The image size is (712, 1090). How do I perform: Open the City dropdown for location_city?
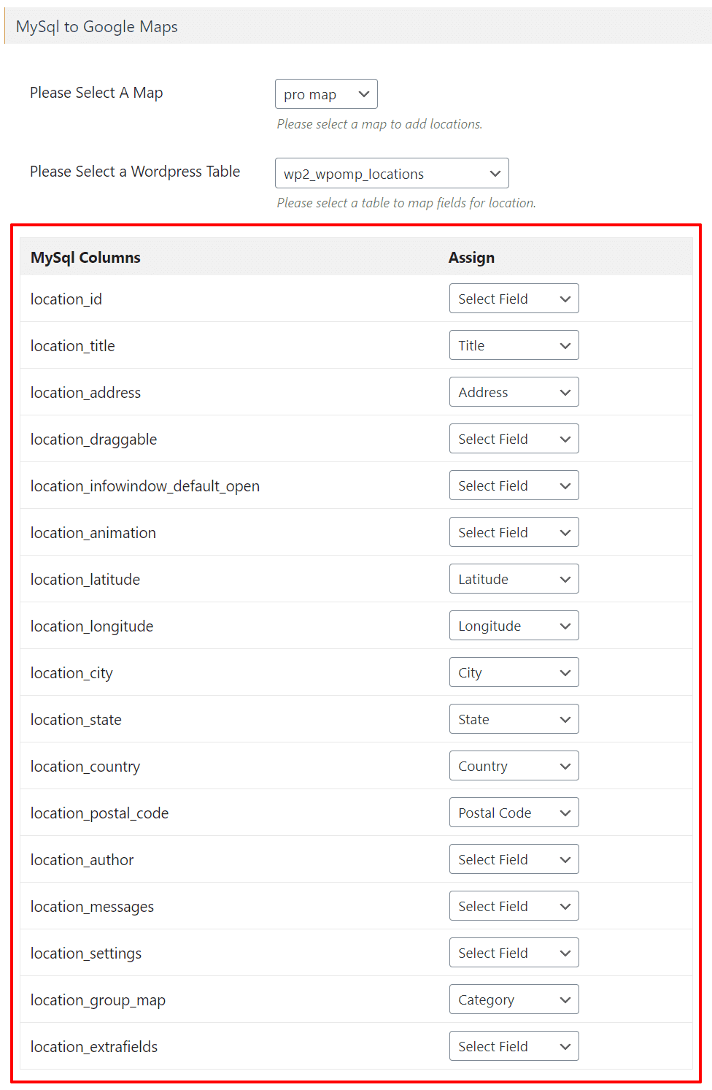pos(514,672)
